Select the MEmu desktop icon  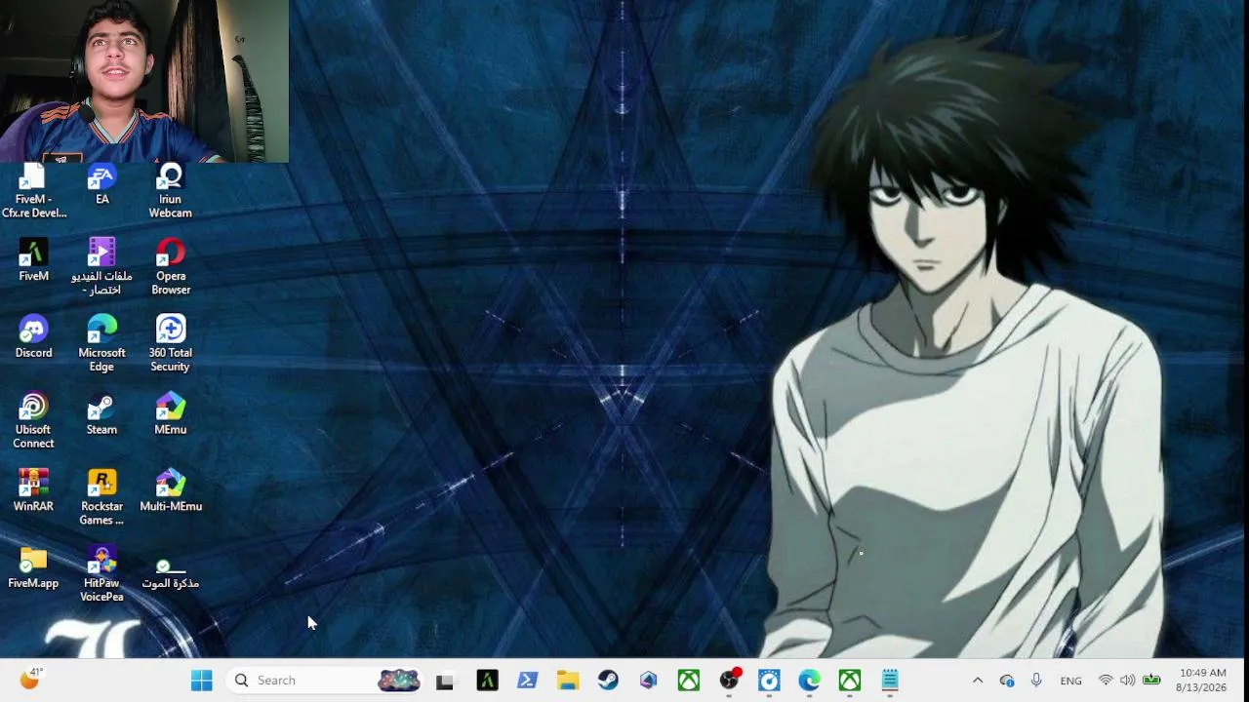[170, 414]
